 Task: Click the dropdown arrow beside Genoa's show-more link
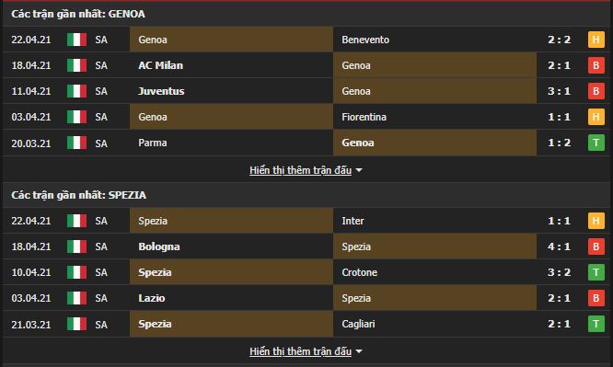tap(359, 171)
